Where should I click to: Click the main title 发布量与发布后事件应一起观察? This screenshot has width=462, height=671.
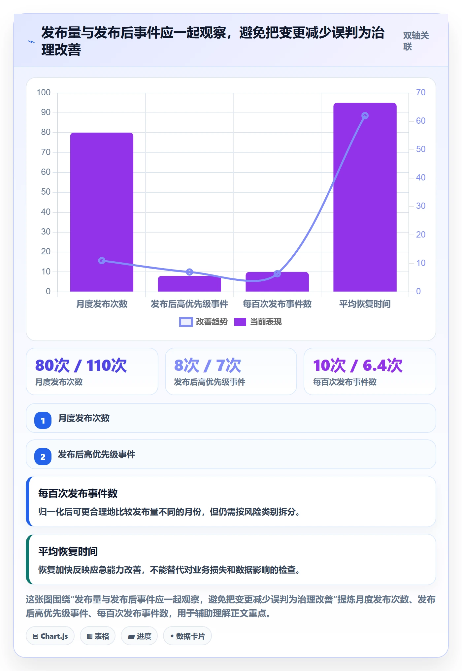tap(213, 41)
